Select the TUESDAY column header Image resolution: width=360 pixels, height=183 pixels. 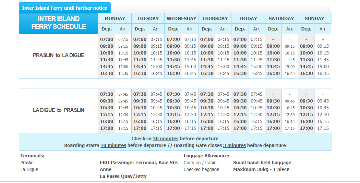148,18
